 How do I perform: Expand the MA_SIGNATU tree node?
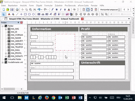click(x=6, y=56)
